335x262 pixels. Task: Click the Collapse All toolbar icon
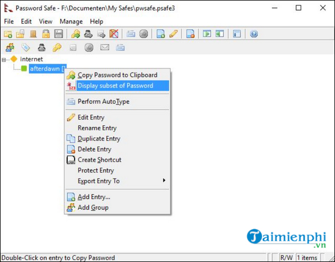coord(220,34)
